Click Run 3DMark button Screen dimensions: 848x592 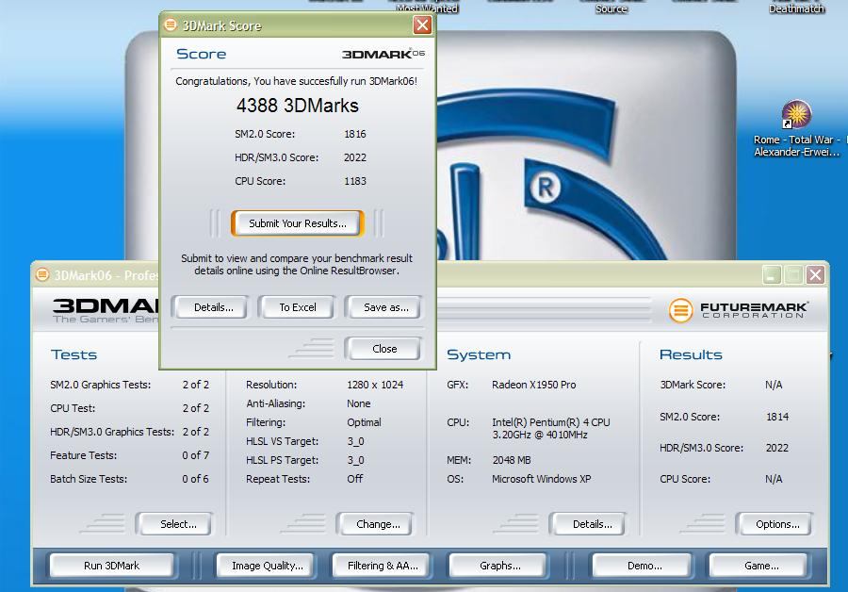pyautogui.click(x=111, y=566)
